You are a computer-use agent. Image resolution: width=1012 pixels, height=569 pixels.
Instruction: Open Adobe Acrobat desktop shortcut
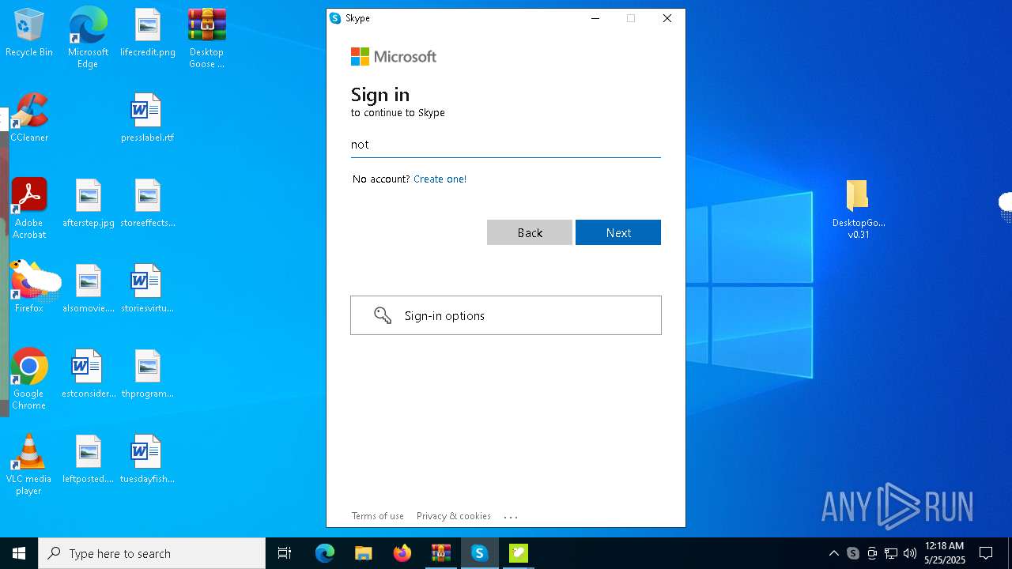[29, 209]
